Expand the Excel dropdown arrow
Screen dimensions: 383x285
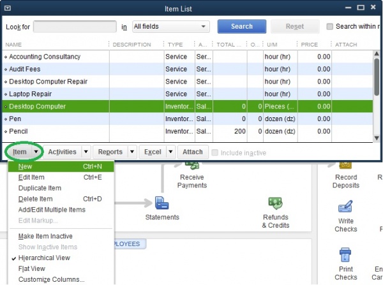point(170,152)
